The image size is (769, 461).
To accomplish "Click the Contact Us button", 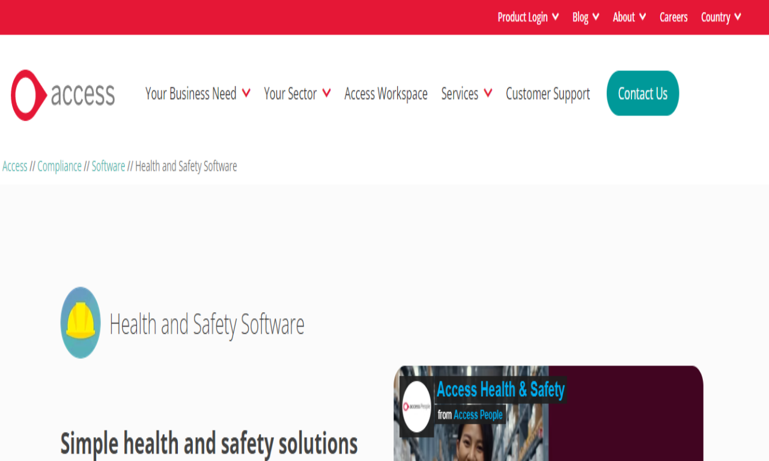I will pyautogui.click(x=643, y=93).
